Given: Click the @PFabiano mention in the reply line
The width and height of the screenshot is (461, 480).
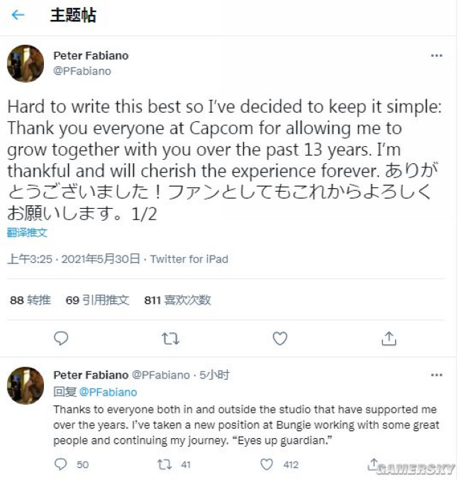Looking at the screenshot, I should point(108,392).
